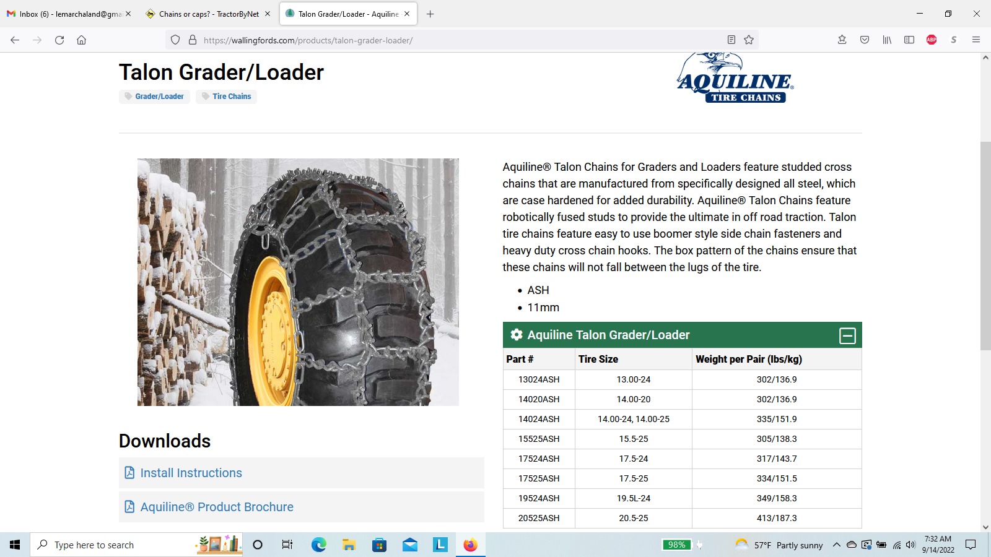Reload the current page
Viewport: 991px width, 557px height.
59,40
